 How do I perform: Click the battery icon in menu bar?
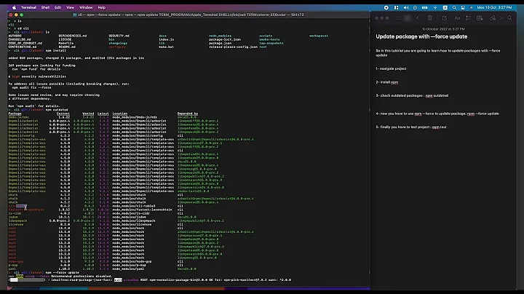point(425,7)
